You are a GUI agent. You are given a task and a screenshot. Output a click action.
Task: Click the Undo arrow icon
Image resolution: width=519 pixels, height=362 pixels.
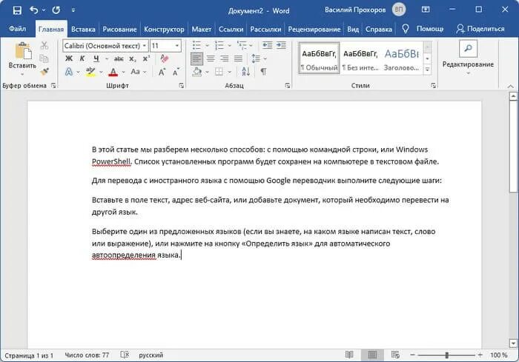pyautogui.click(x=34, y=10)
